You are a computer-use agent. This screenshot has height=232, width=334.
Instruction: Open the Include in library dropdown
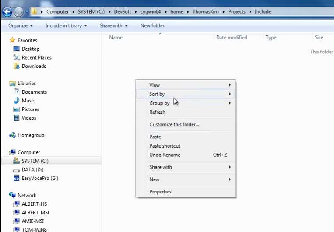click(x=66, y=25)
